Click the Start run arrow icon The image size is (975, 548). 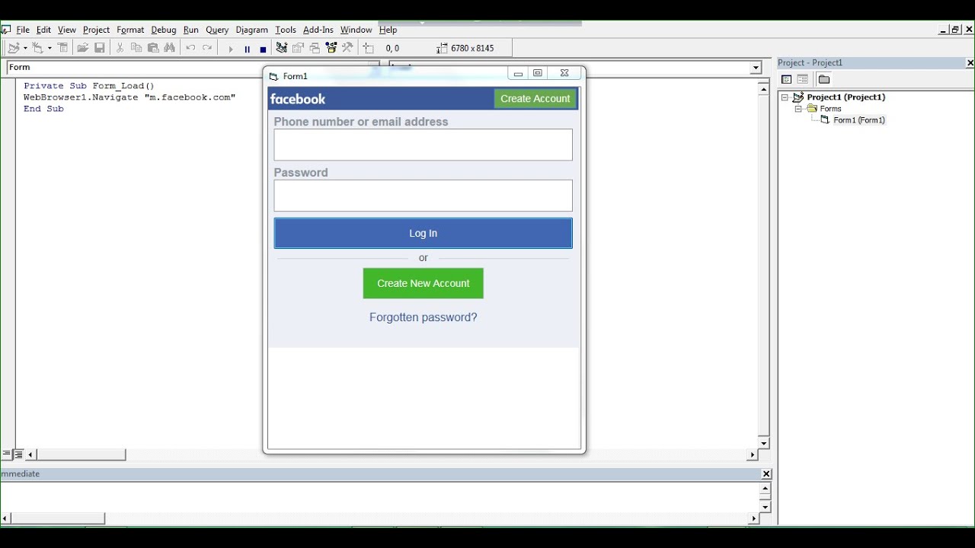(230, 49)
